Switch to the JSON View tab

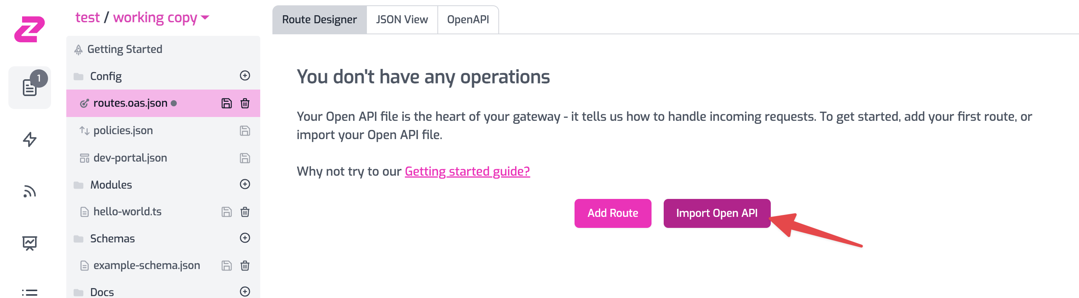[x=402, y=20]
